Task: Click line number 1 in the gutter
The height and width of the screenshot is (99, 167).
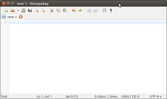Action: 5,22
